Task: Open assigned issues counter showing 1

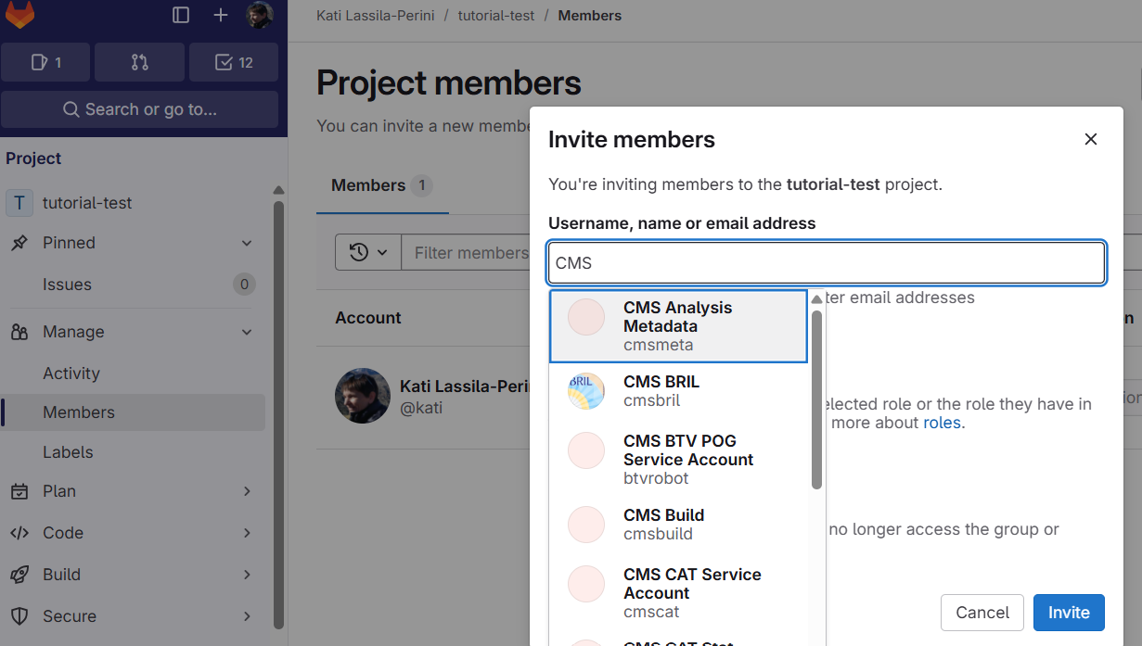Action: pyautogui.click(x=45, y=62)
